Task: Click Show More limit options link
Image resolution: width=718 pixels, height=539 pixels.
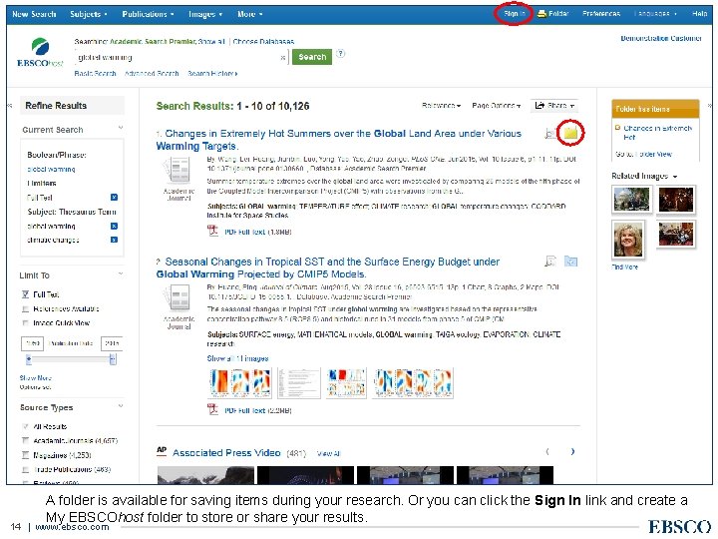Action: 35,378
